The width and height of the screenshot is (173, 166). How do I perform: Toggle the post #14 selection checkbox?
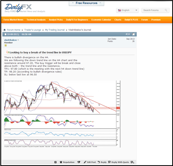click(x=133, y=34)
